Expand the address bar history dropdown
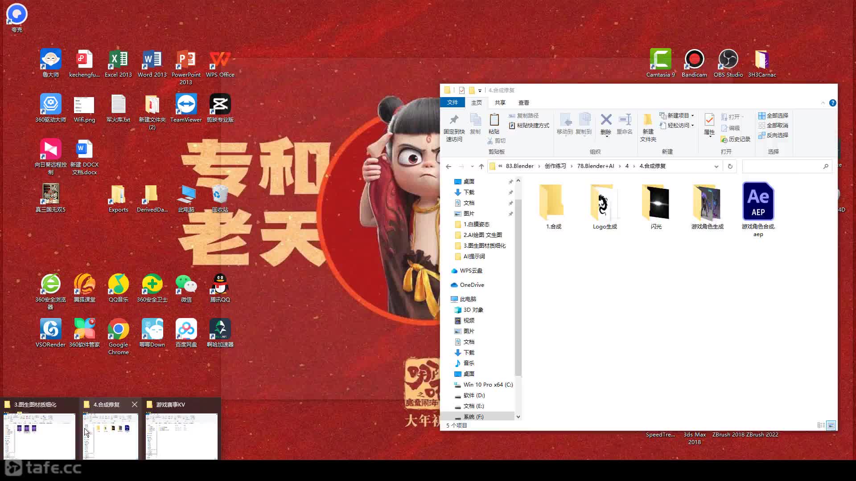The image size is (856, 481). pyautogui.click(x=716, y=166)
